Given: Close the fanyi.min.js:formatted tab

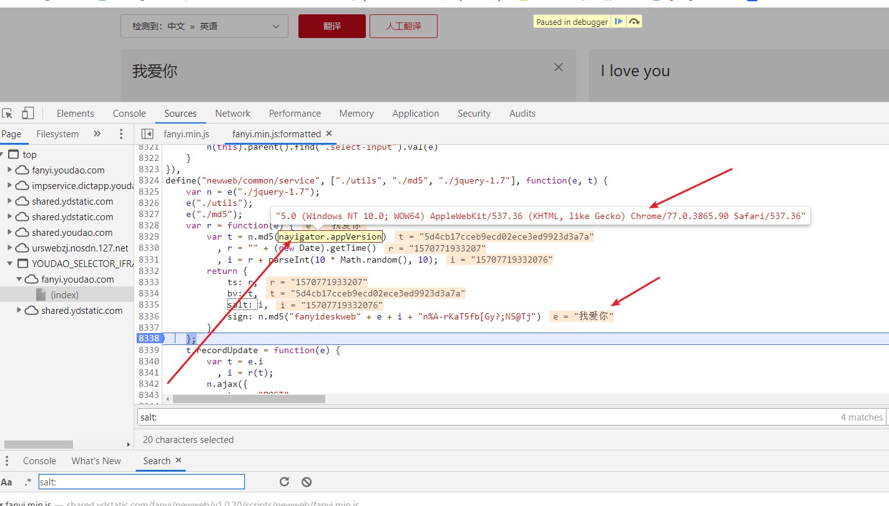Looking at the screenshot, I should tap(329, 134).
